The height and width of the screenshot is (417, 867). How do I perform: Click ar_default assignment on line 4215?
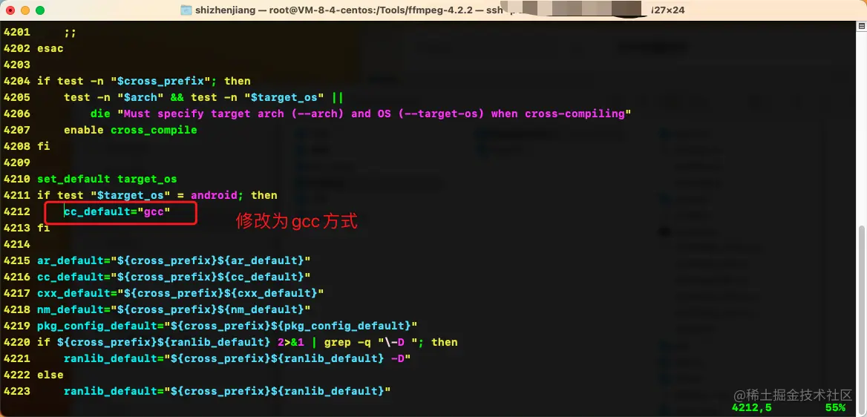(174, 260)
